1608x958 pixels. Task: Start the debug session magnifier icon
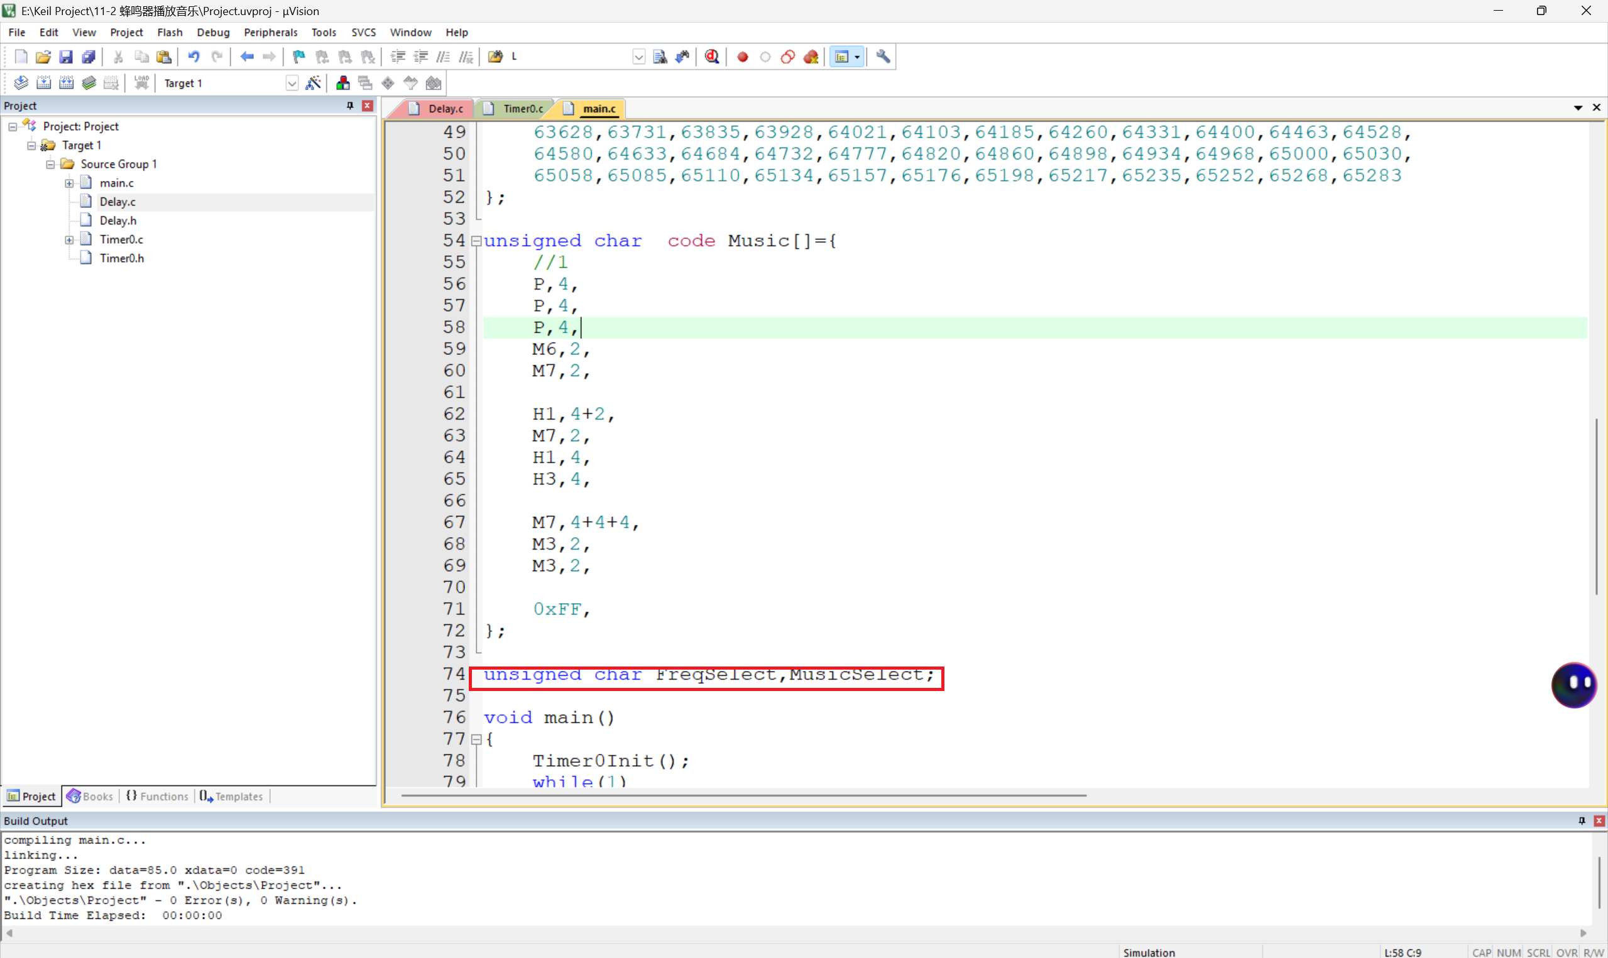[x=711, y=57]
